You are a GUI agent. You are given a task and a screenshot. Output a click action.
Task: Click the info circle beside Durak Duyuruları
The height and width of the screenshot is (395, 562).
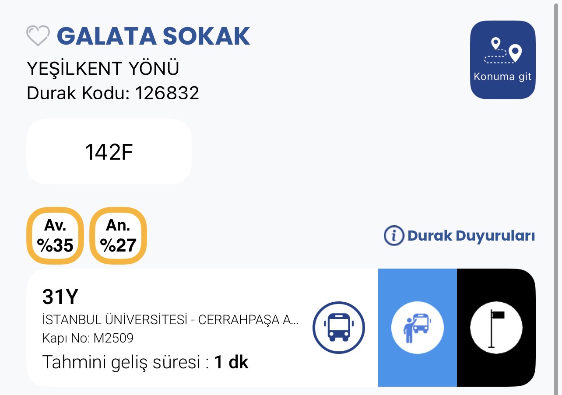pyautogui.click(x=393, y=236)
